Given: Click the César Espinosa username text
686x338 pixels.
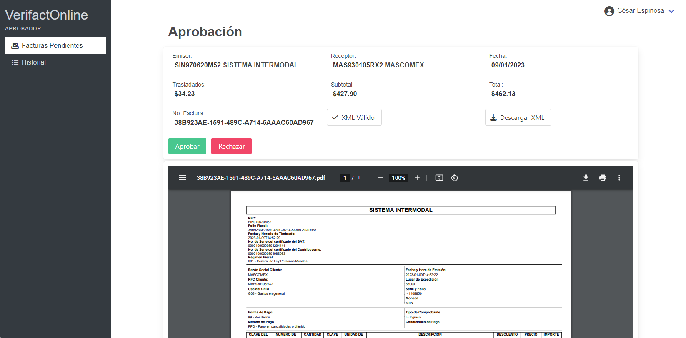Looking at the screenshot, I should pos(640,11).
